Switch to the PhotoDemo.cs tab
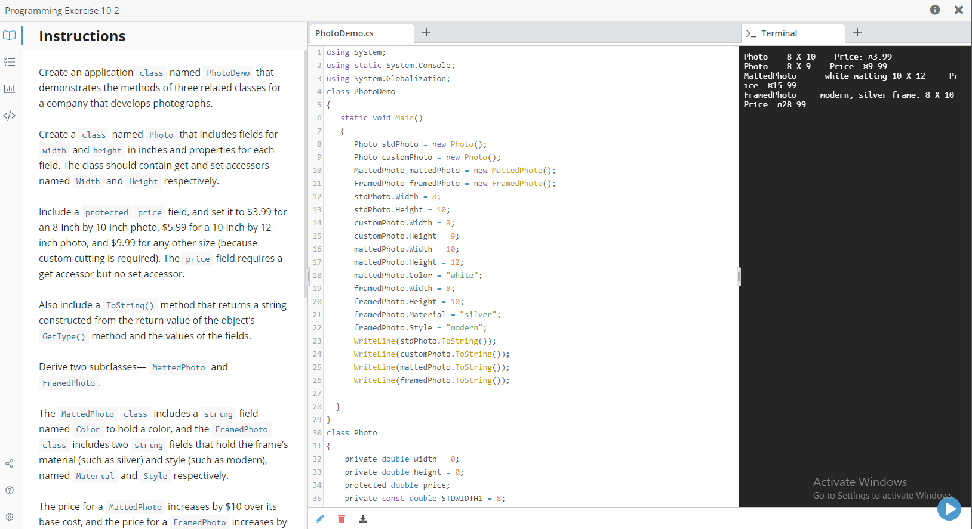 pyautogui.click(x=362, y=33)
